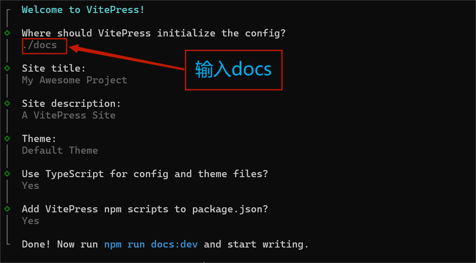Click the blue npm run docs:dev command
476x263 pixels.
151,244
